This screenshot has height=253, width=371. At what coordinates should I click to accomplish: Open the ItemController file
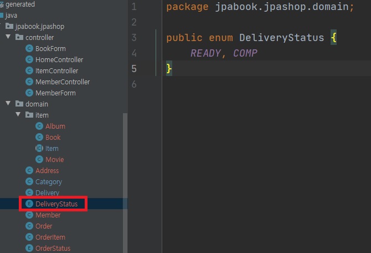coord(56,71)
